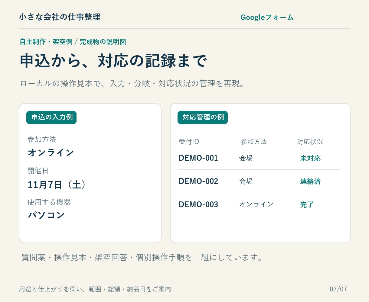The width and height of the screenshot is (369, 302).
Task: Select the DEMO-001 row ID
Action: click(198, 158)
